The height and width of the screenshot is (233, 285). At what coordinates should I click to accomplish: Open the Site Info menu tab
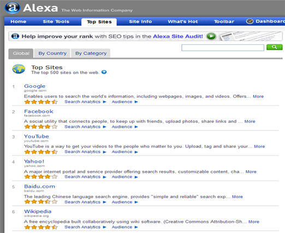140,21
